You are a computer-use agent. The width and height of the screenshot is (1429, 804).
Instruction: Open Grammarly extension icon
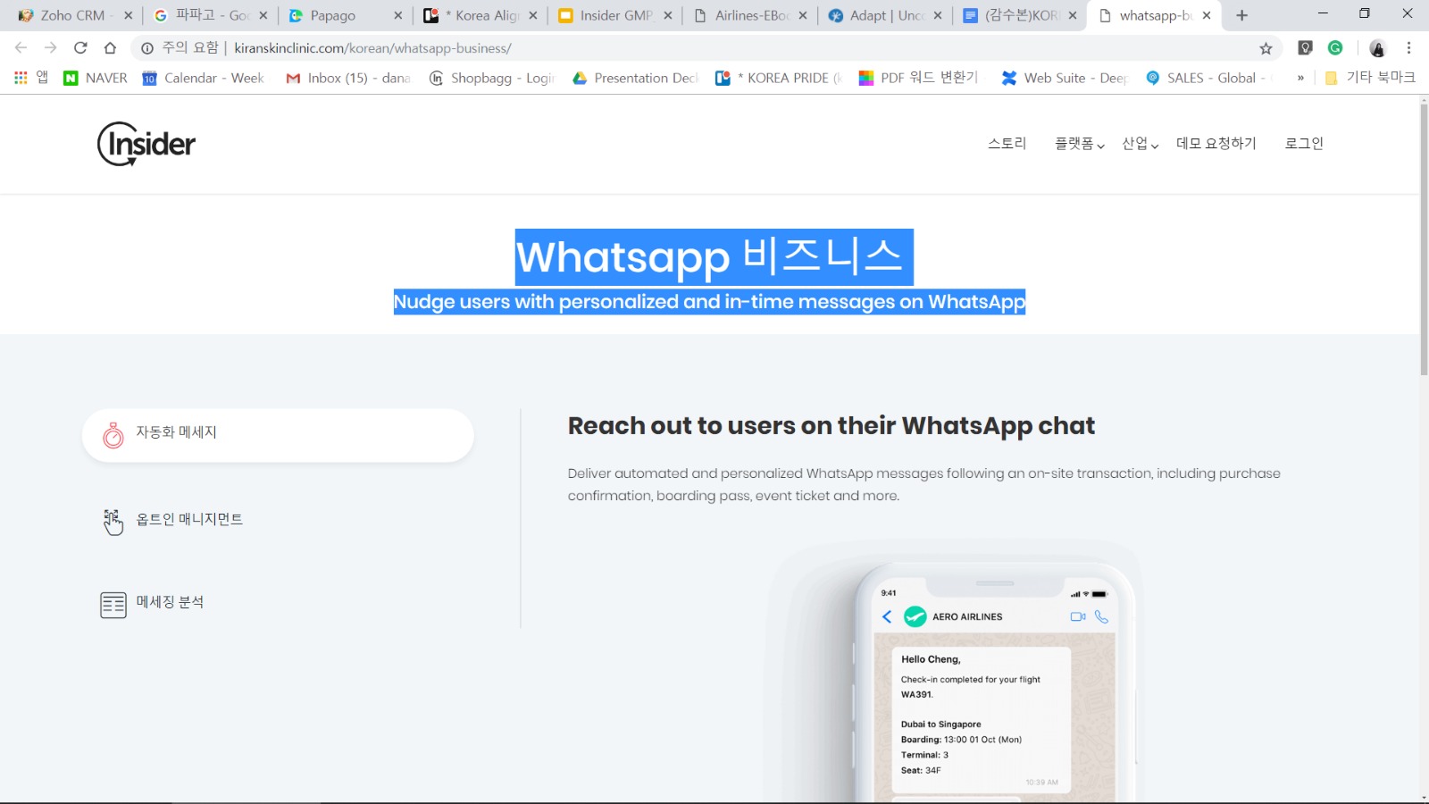click(x=1335, y=48)
